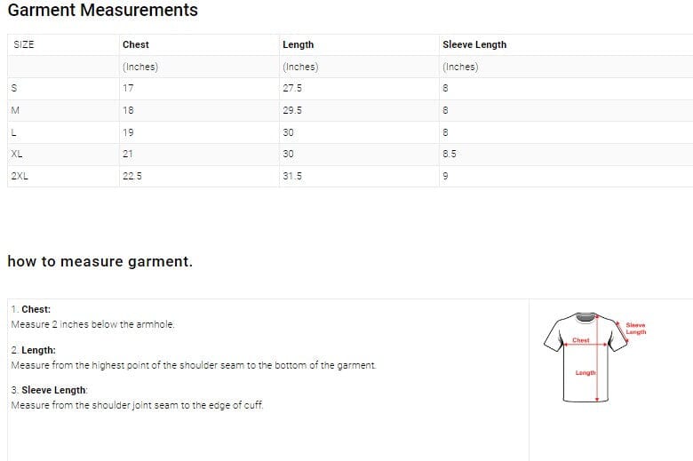Select the XL size row label
Image resolution: width=693 pixels, height=461 pixels.
[x=17, y=154]
